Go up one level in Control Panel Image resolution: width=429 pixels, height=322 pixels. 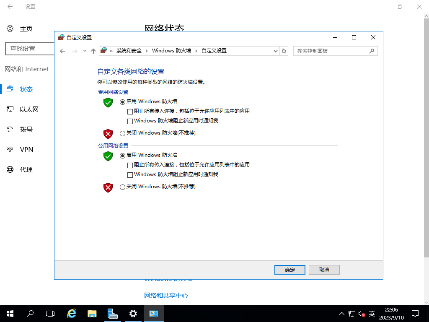[x=93, y=51]
